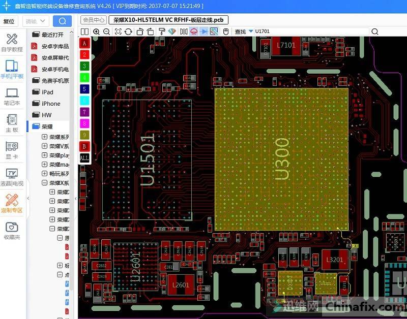Switch to the 会员中心 tab
The width and height of the screenshot is (407, 319).
pyautogui.click(x=93, y=20)
